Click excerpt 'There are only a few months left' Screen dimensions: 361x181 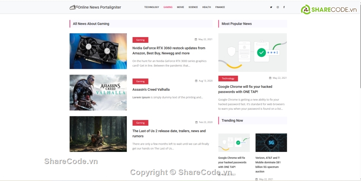[171, 146]
